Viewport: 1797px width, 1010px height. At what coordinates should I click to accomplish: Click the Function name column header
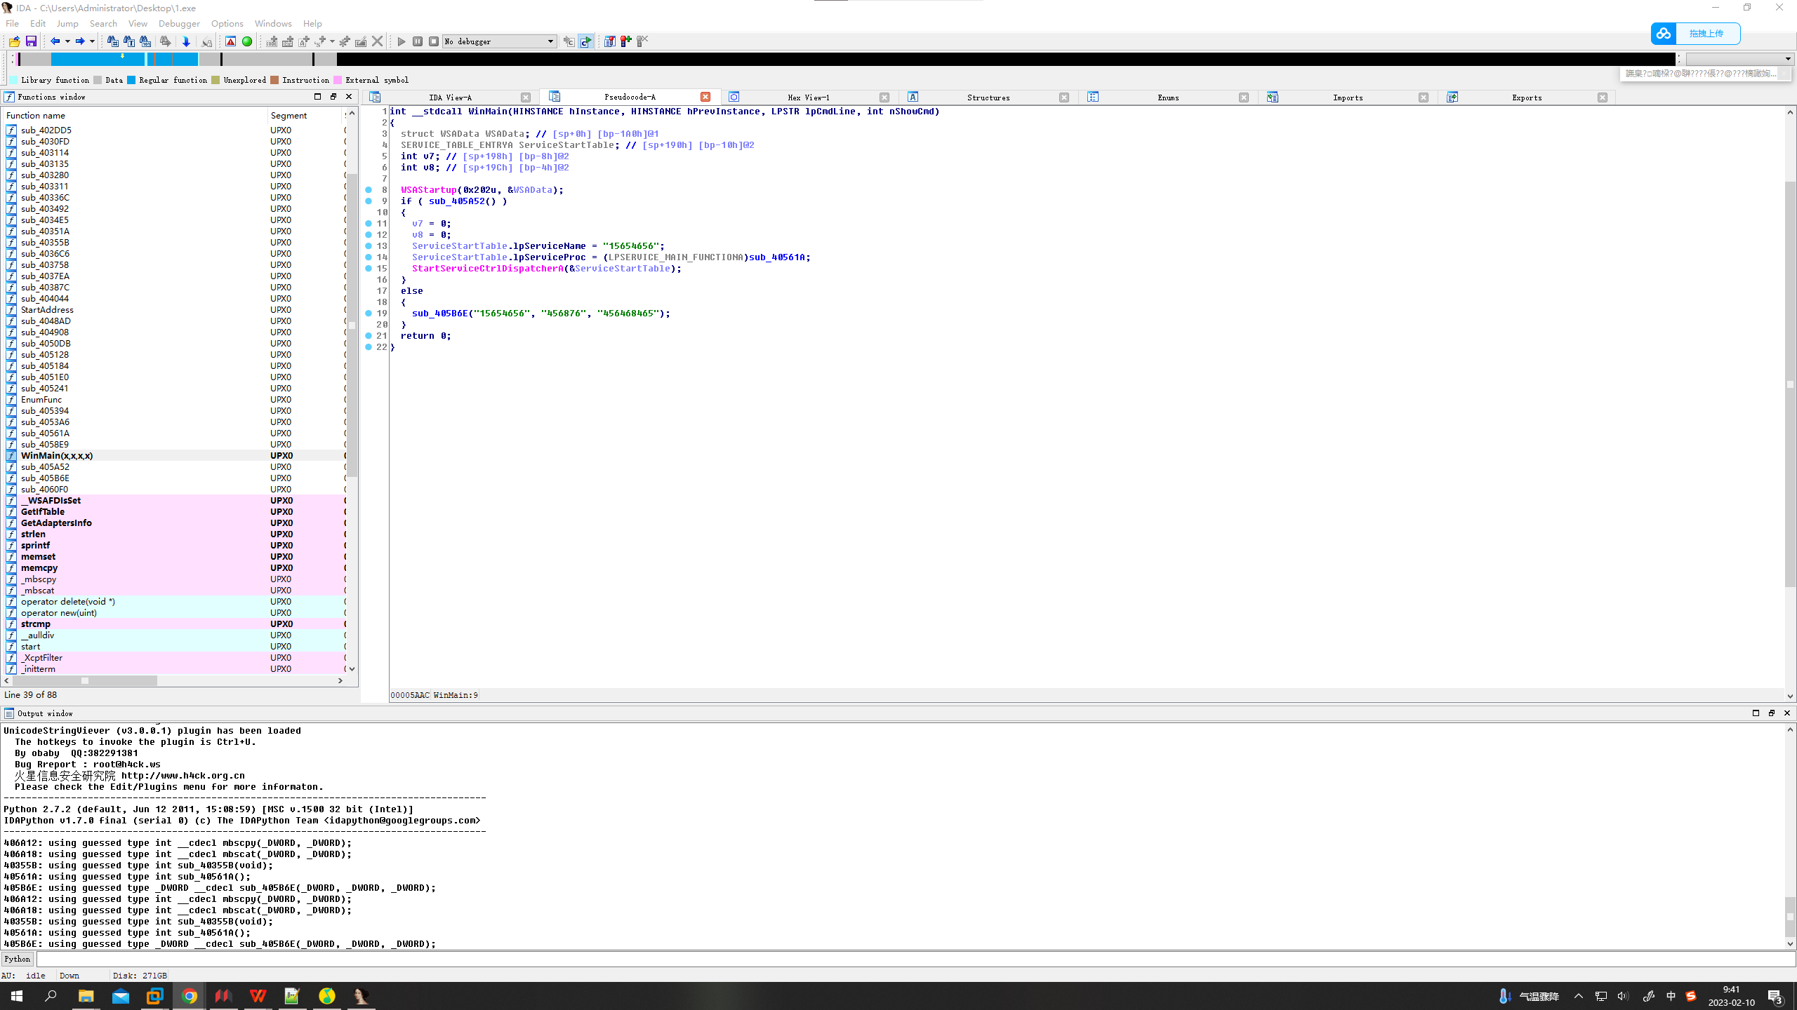(135, 116)
